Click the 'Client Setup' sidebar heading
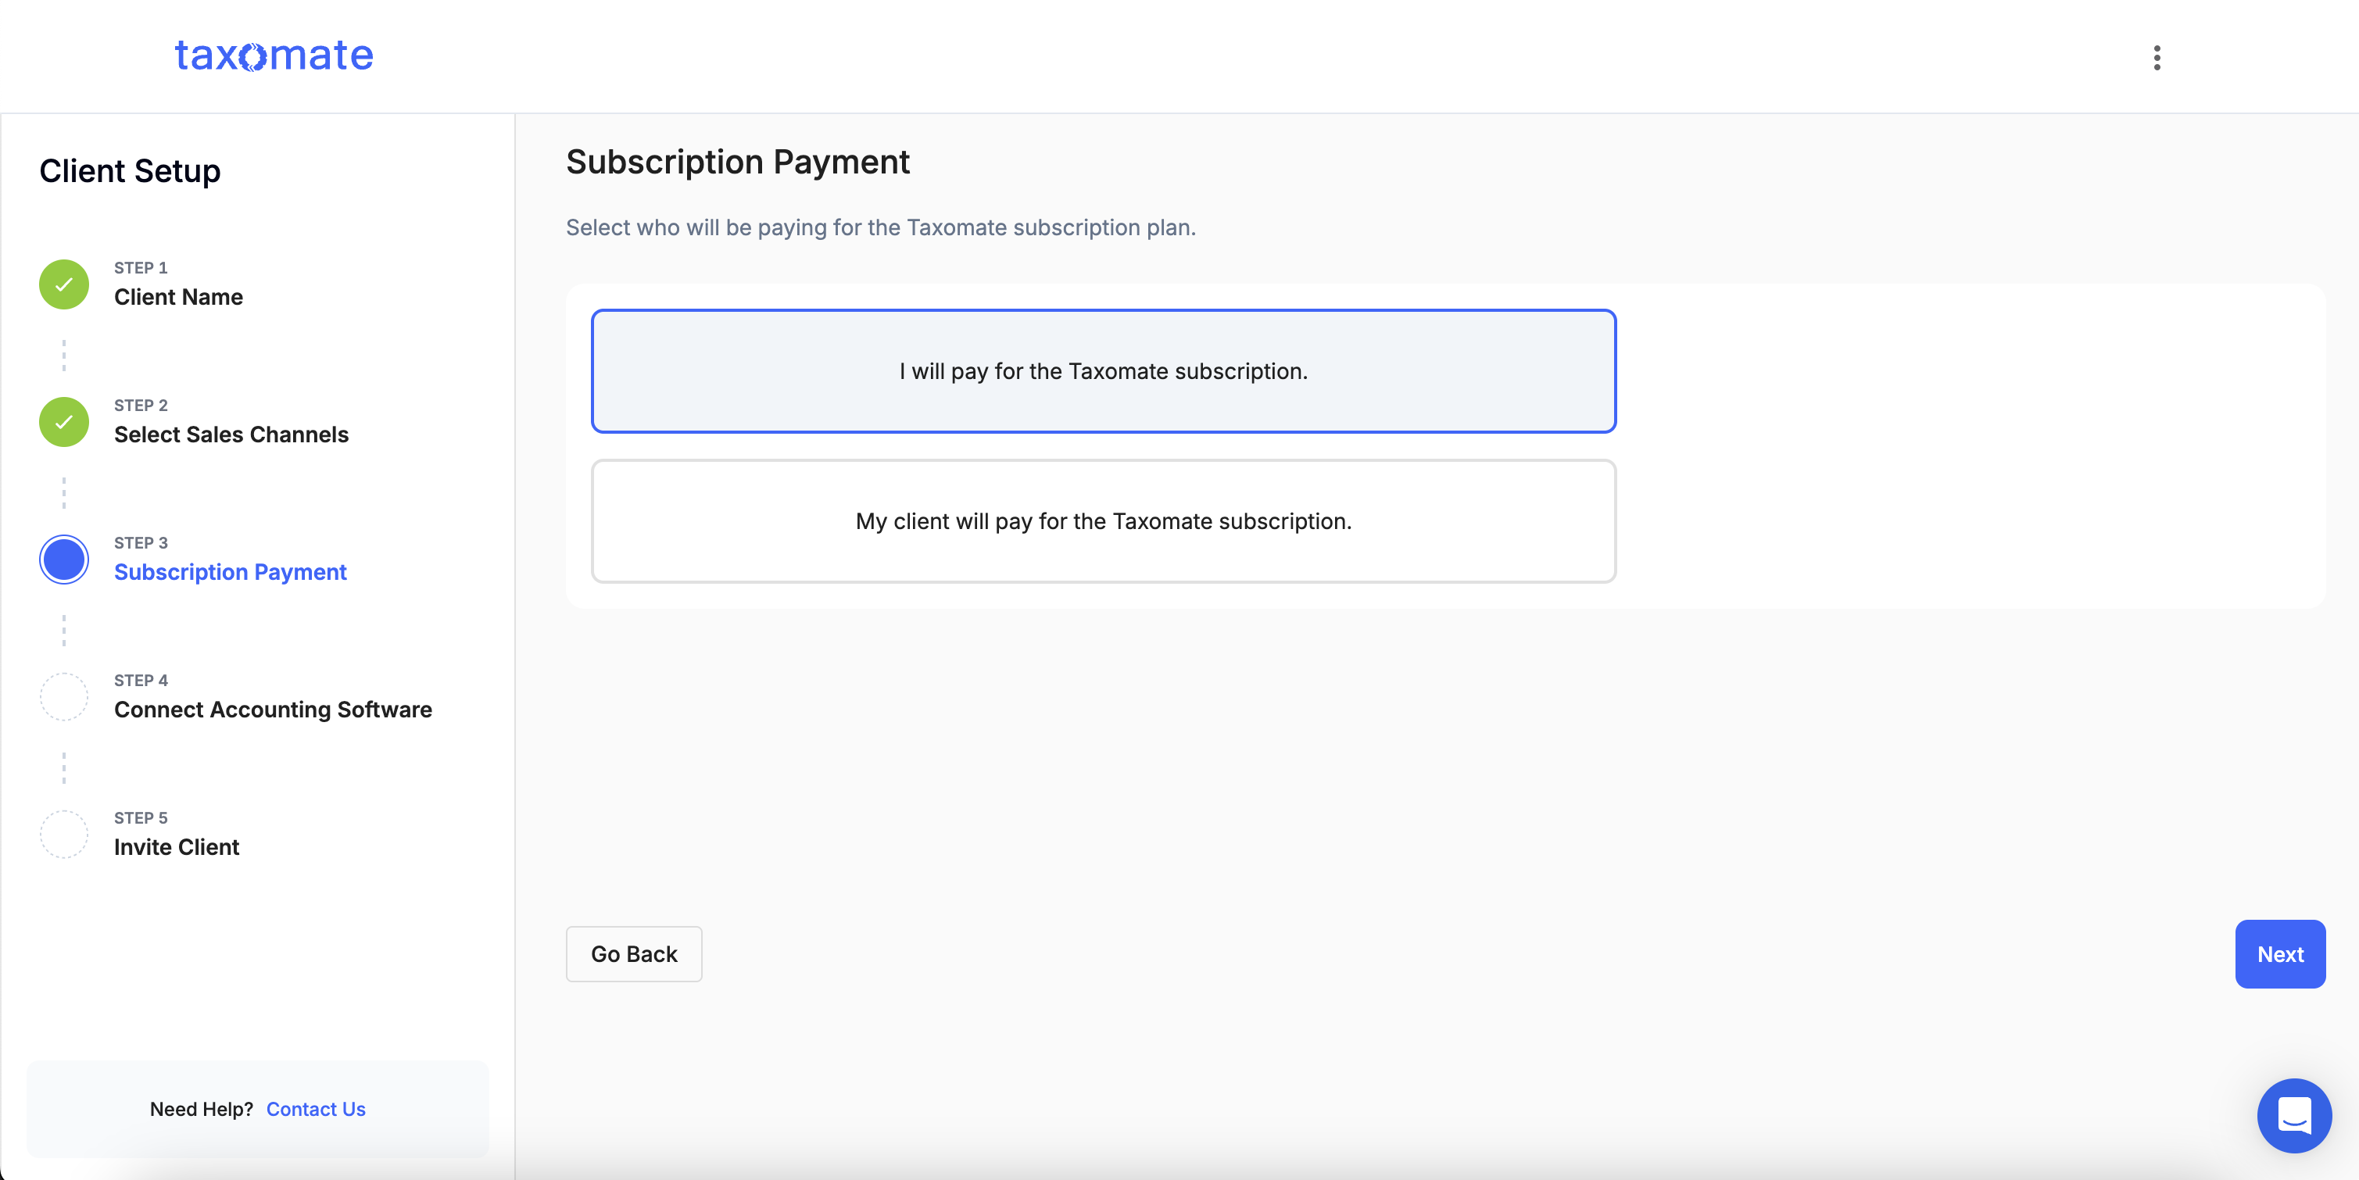 coord(130,171)
